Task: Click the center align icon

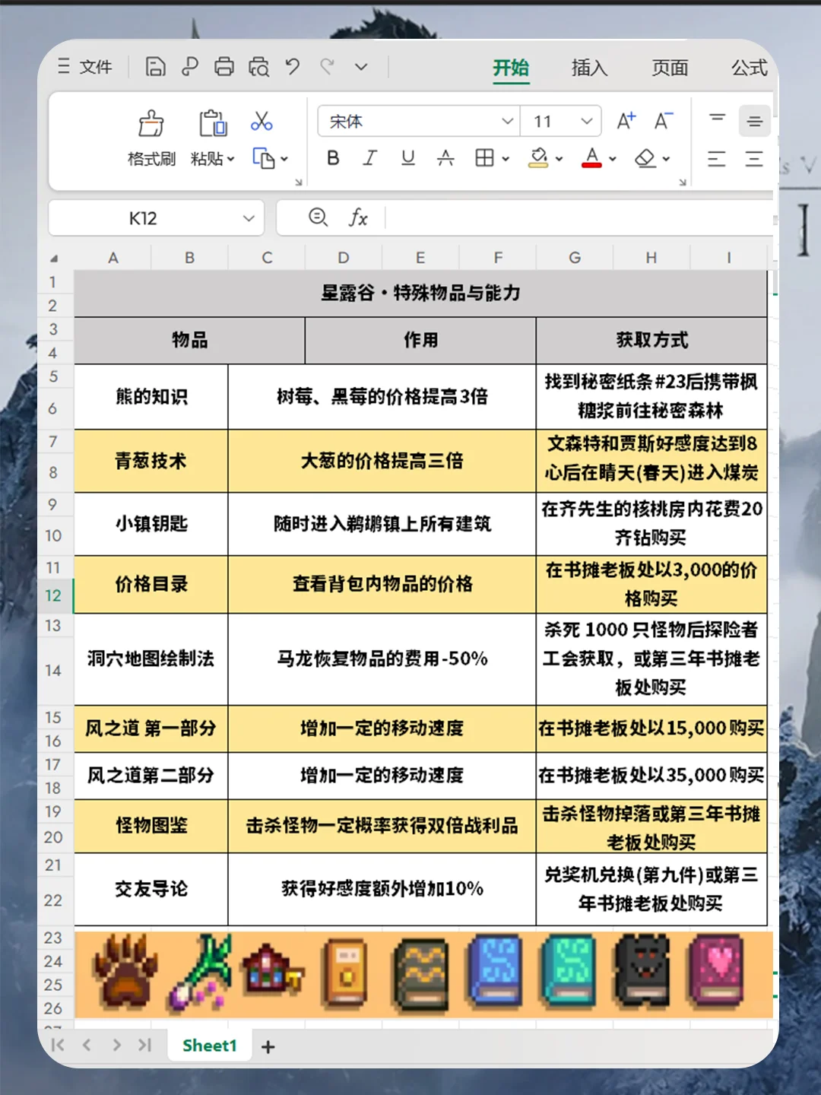Action: [754, 159]
